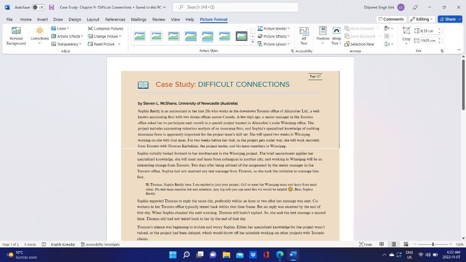
Task: Click the Search box
Action: [x=235, y=7]
